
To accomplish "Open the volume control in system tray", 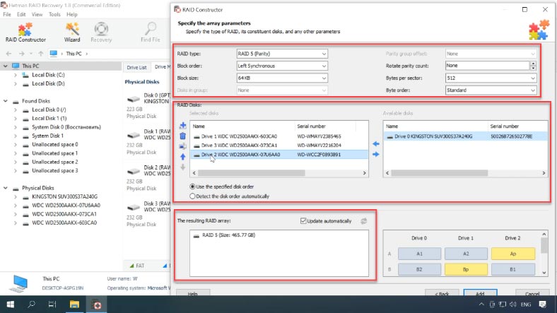I will [513, 305].
